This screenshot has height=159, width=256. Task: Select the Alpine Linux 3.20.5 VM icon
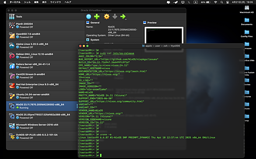coord(12,46)
